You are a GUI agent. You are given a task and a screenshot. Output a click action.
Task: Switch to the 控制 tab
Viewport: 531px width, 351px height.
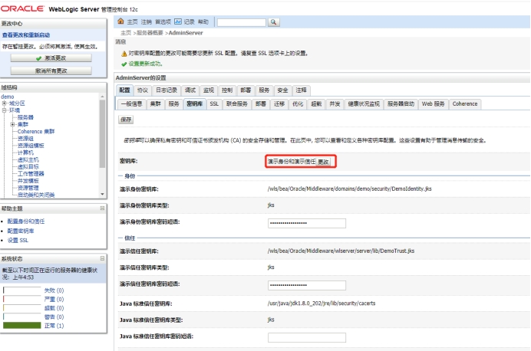pos(227,90)
